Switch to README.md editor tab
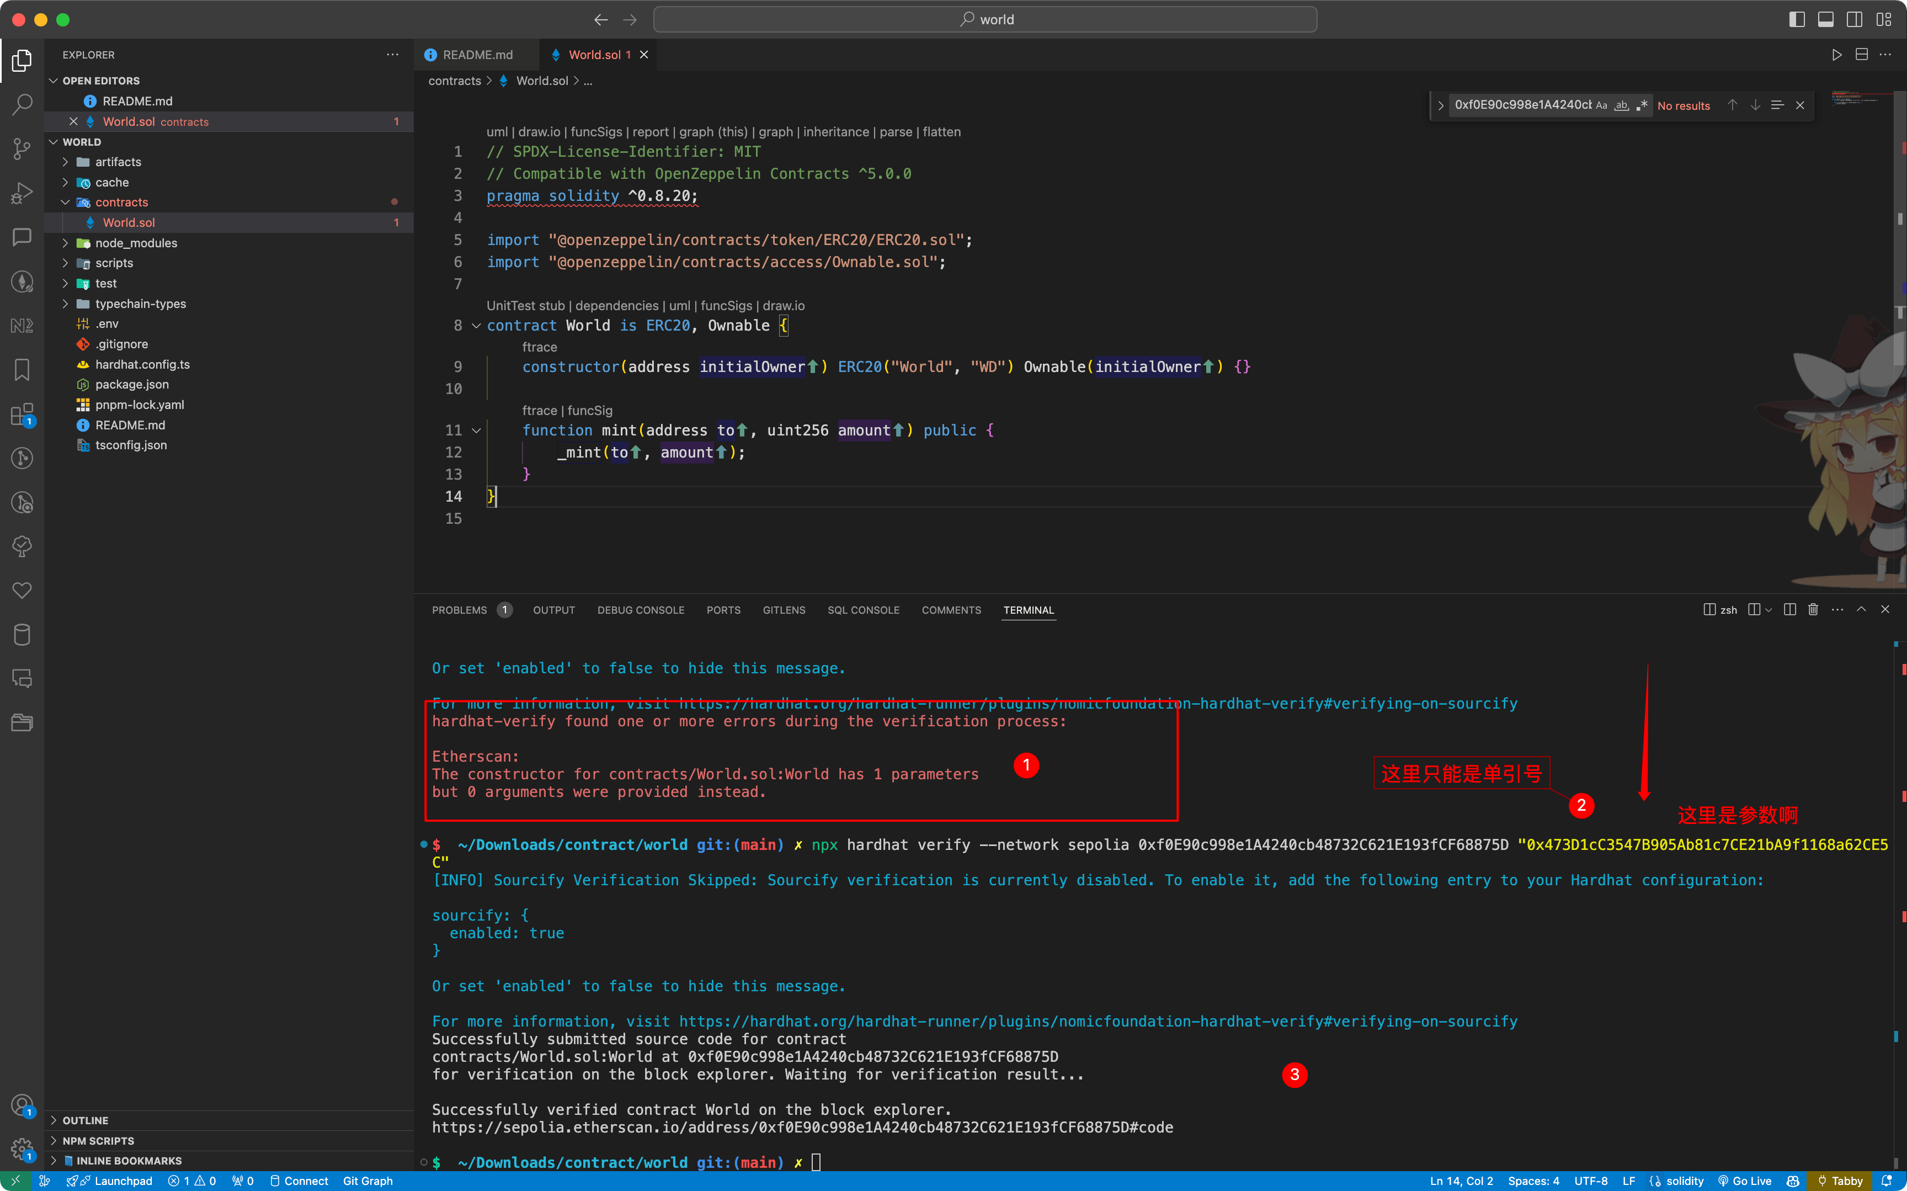 pyautogui.click(x=477, y=54)
